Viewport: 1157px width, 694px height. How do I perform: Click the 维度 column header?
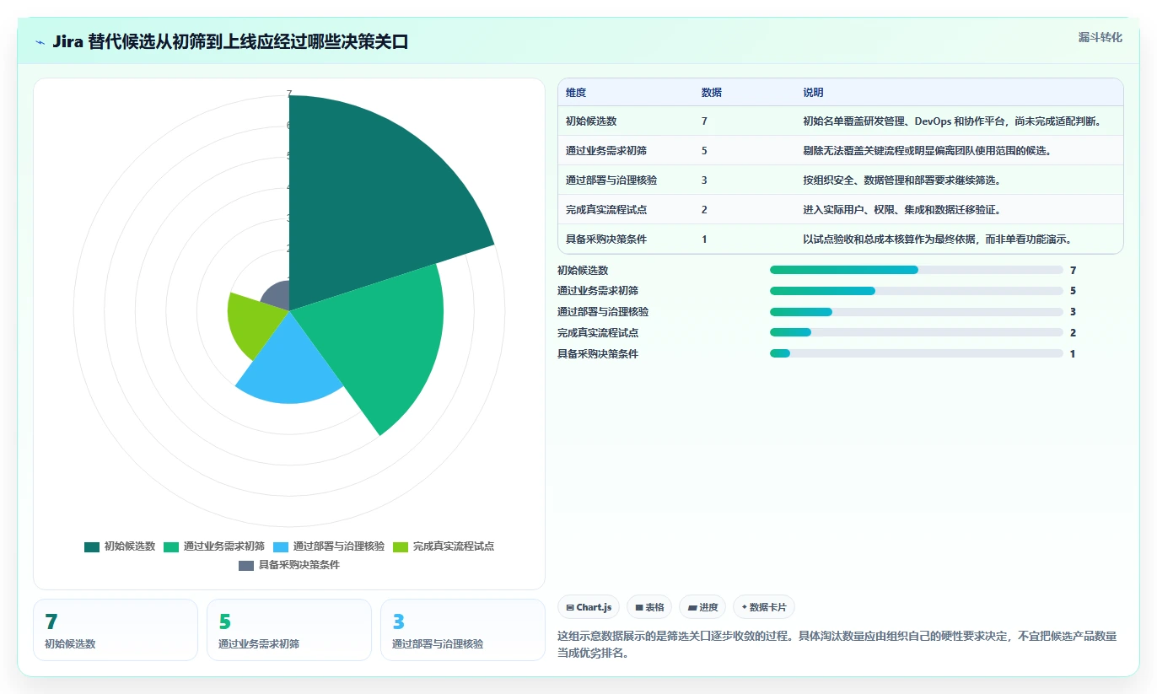tap(576, 93)
